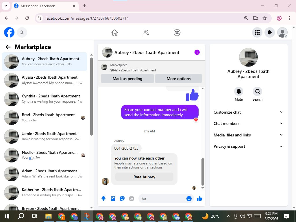Open Task View on taskbar
This screenshot has width=296, height=222.
35,216
